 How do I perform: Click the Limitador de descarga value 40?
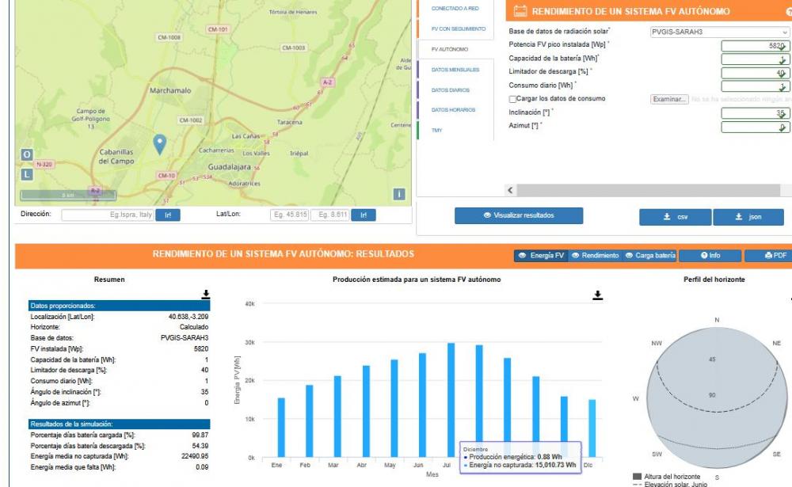[204, 371]
